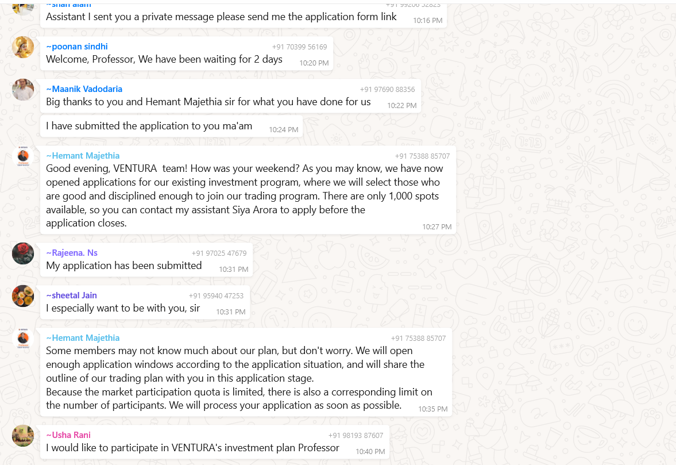This screenshot has width=676, height=465.
Task: View first Hemant Majethia avatar by Good evening message
Action: pyautogui.click(x=23, y=156)
